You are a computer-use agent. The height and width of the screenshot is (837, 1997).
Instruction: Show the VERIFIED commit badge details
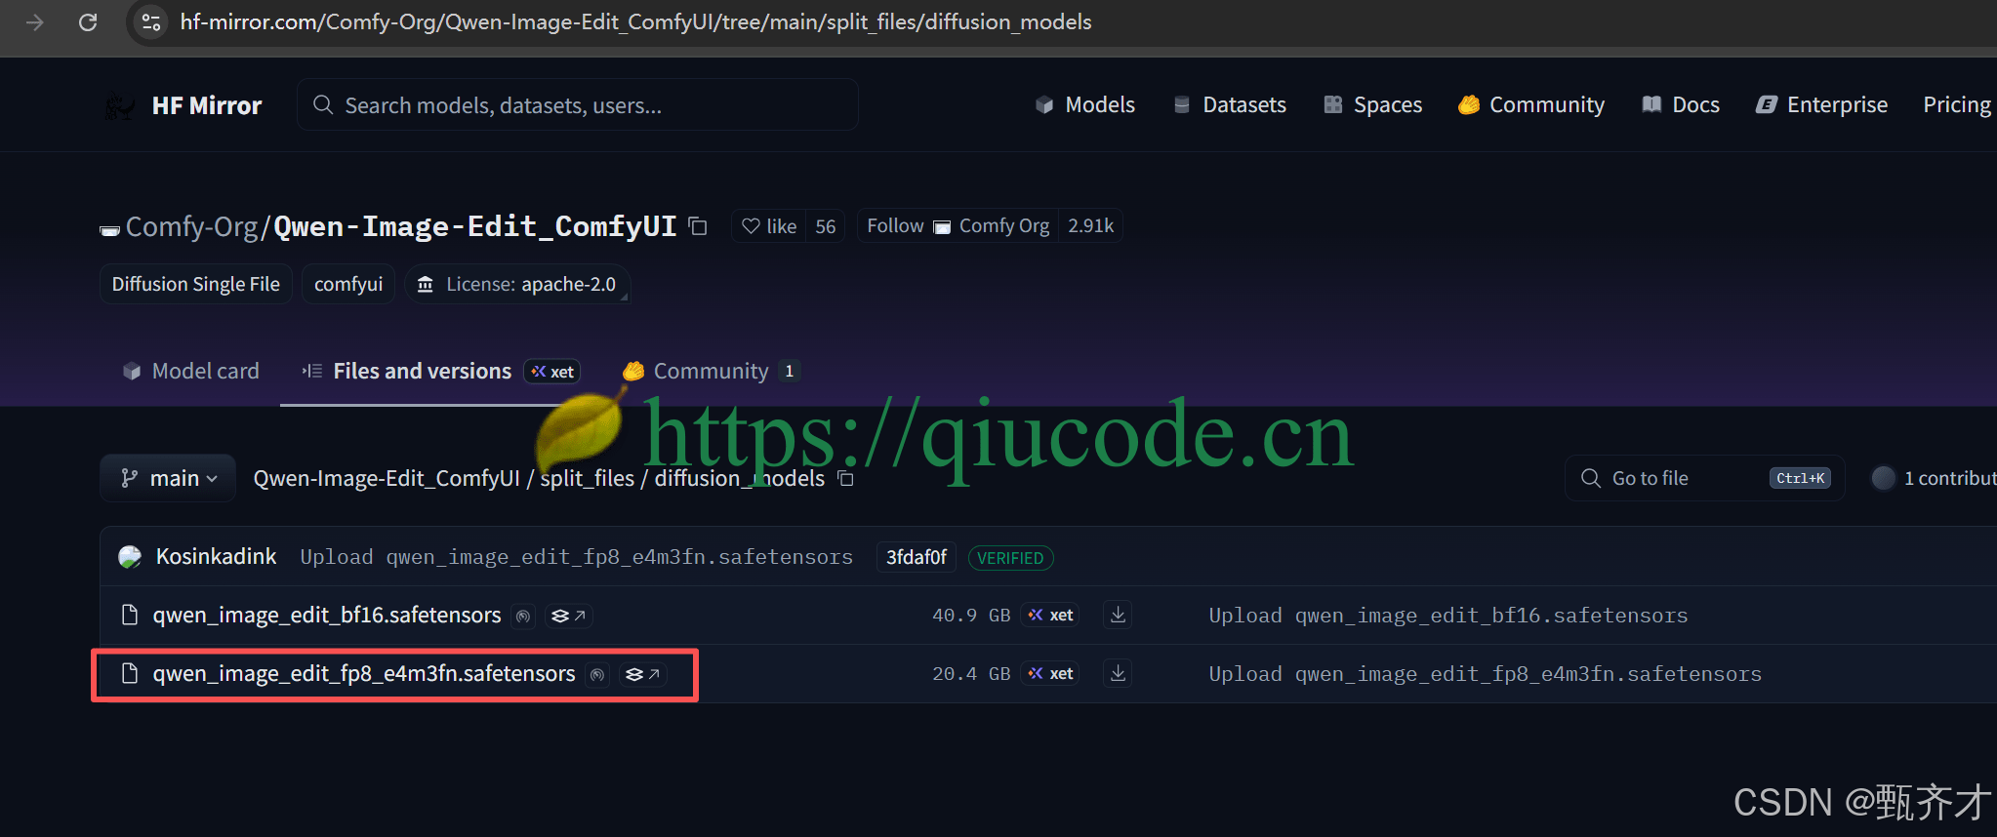pos(1010,558)
